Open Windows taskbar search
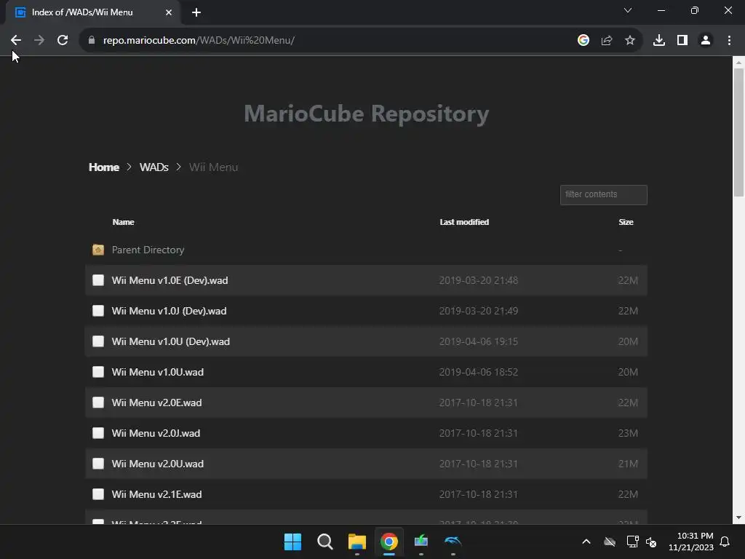 click(x=325, y=542)
